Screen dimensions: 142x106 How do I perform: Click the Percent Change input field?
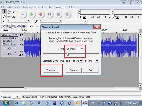point(80,49)
